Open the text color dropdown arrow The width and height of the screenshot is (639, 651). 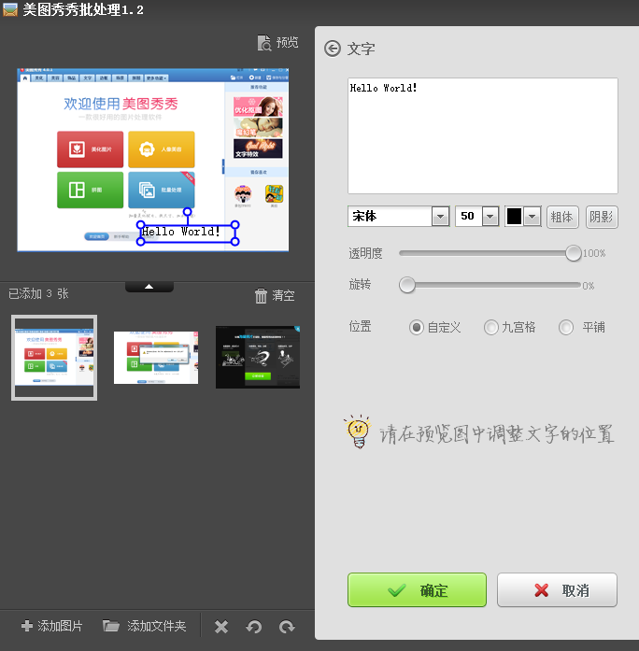(x=532, y=217)
